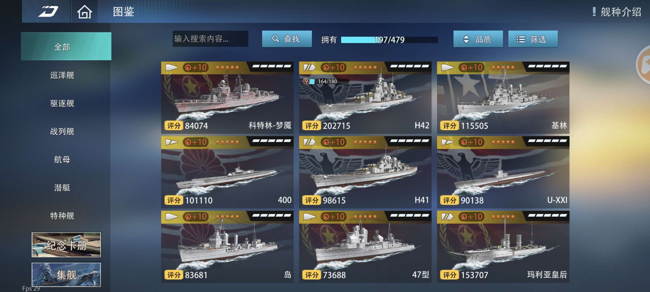The image size is (650, 292).
Task: Click the magnifier search 查找 button
Action: 287,39
